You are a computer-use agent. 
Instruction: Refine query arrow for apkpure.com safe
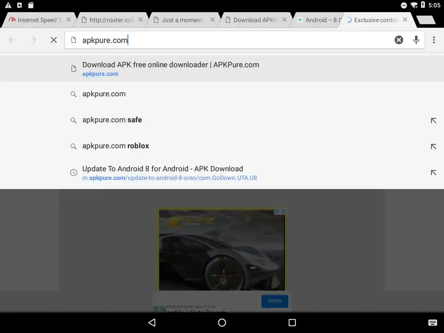point(433,121)
